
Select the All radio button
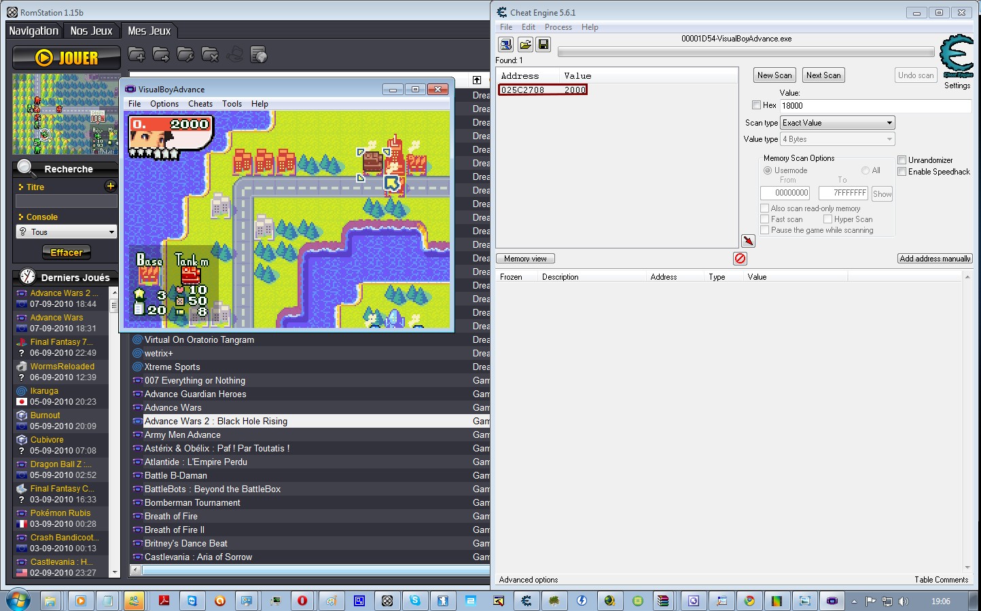[866, 170]
